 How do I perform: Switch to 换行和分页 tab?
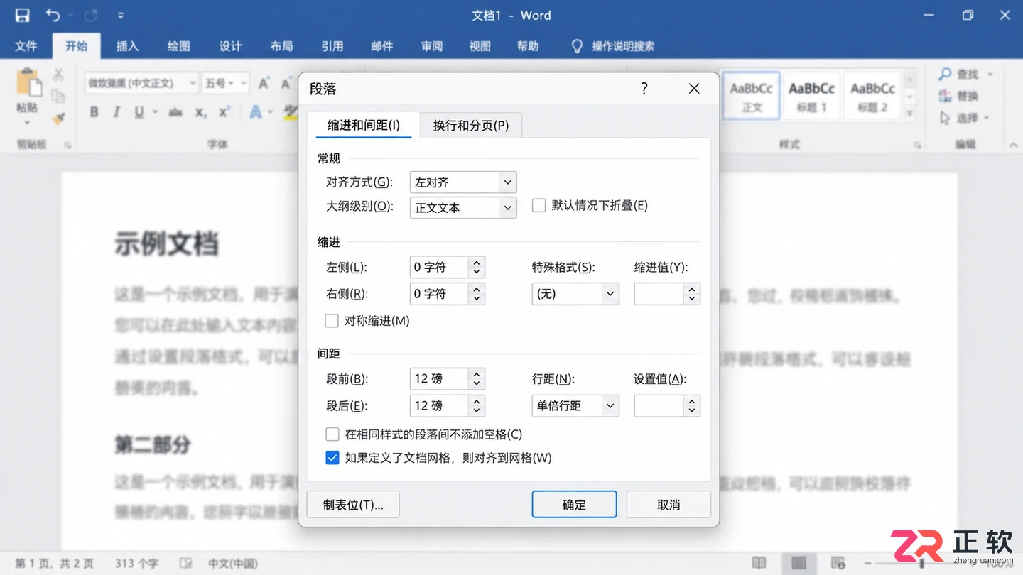click(x=471, y=126)
